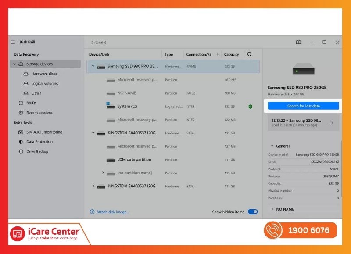Click the RAIDs icon in sidebar
The height and width of the screenshot is (254, 351).
pyautogui.click(x=21, y=103)
